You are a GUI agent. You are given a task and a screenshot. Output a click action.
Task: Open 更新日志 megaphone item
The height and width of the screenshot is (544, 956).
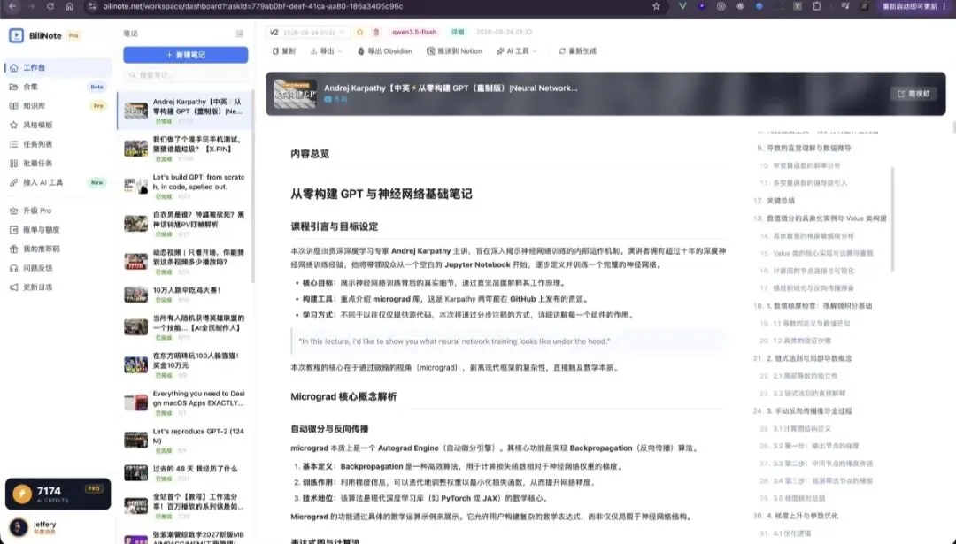tap(58, 287)
